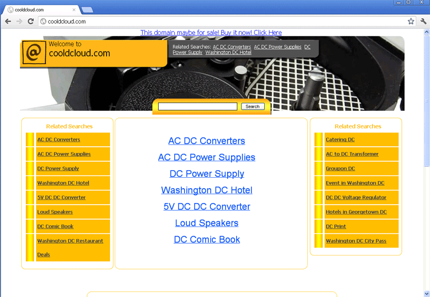Open the large AC DC Converters center link
This screenshot has width=430, height=297.
point(206,141)
